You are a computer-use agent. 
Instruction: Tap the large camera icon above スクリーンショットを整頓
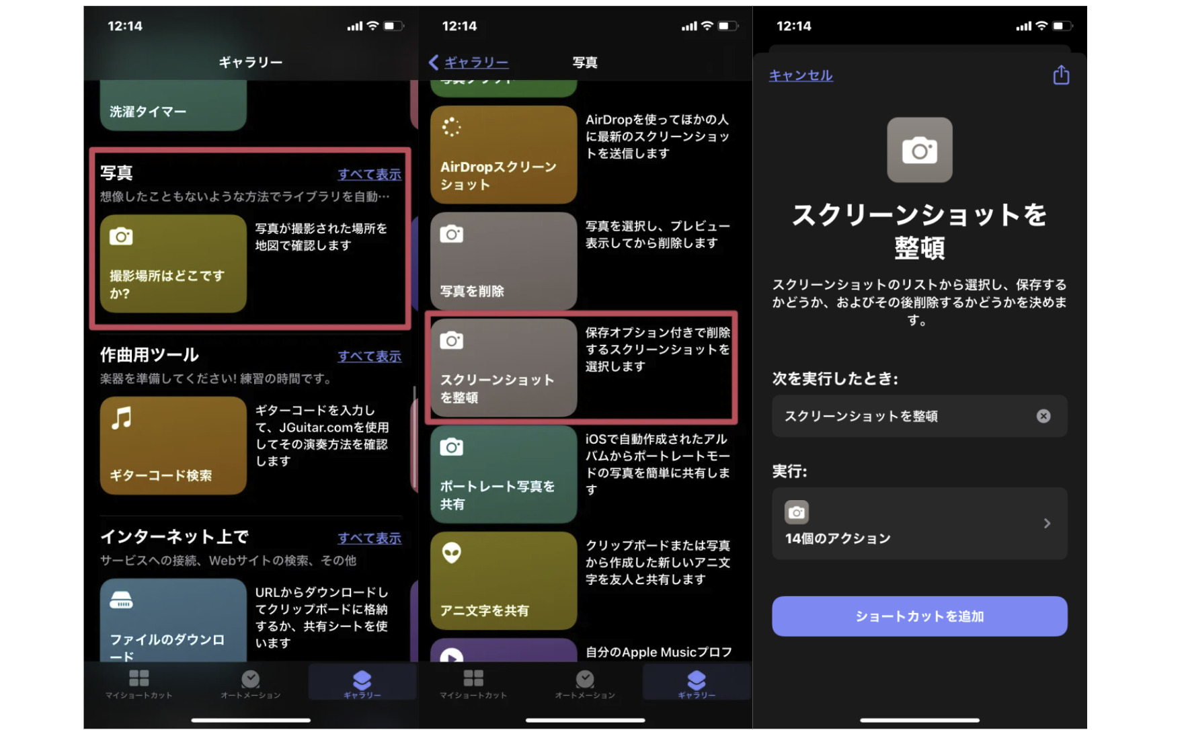919,151
